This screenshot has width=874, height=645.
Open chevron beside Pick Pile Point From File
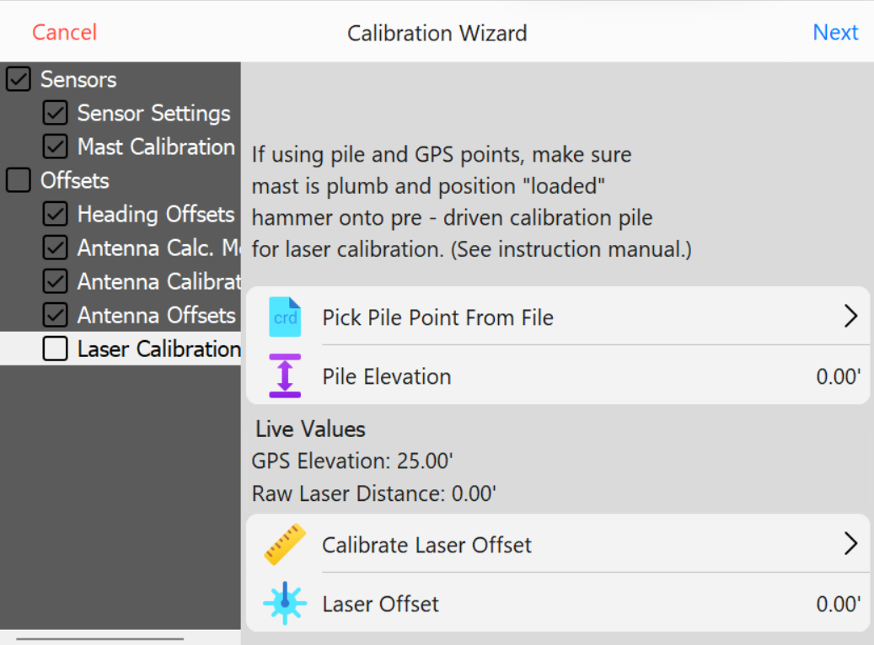(x=850, y=317)
